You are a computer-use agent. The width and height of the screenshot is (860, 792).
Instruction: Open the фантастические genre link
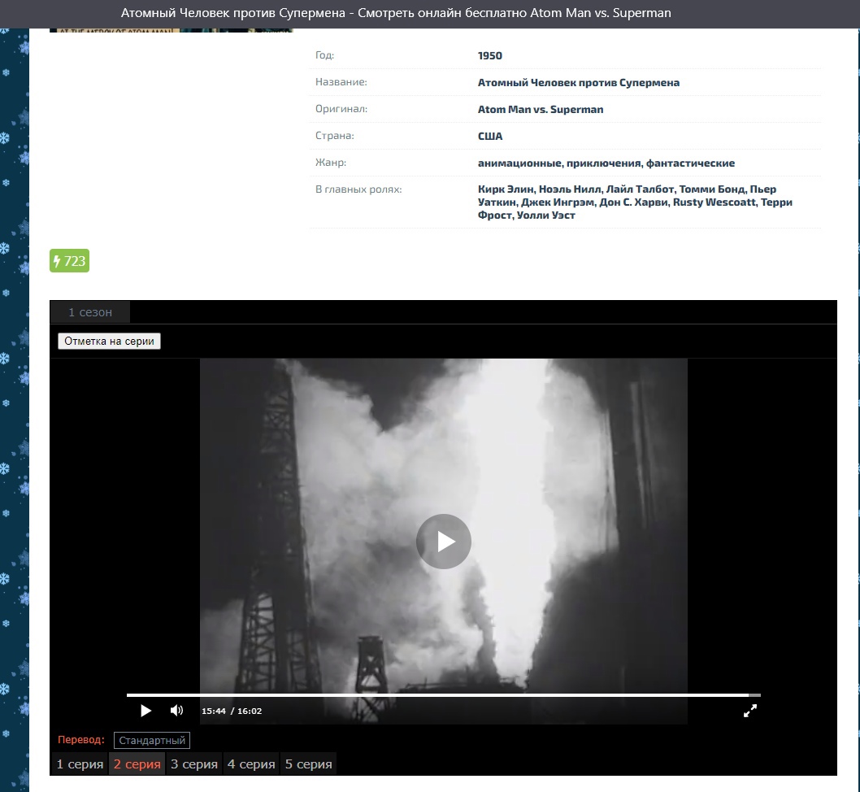click(x=691, y=163)
